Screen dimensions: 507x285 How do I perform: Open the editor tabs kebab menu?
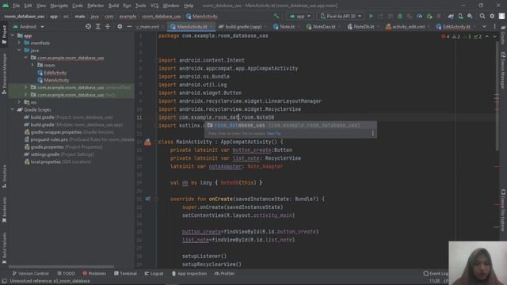coord(494,26)
